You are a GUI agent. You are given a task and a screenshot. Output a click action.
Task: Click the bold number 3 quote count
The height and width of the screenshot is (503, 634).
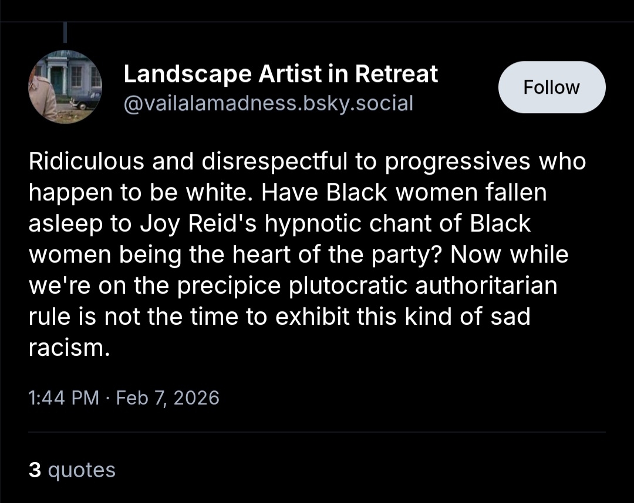click(35, 470)
